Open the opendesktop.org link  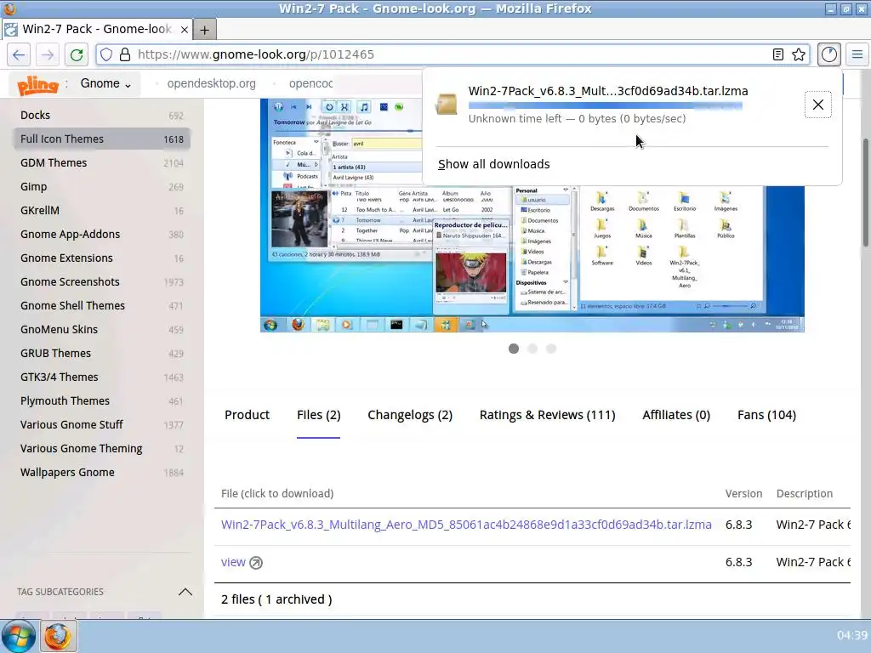pyautogui.click(x=212, y=83)
